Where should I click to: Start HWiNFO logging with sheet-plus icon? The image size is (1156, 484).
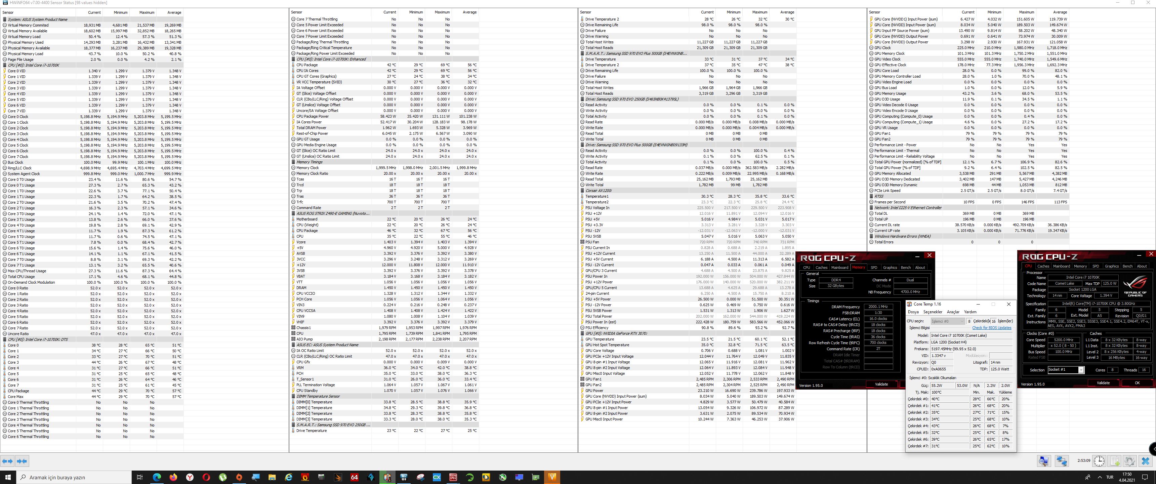click(1115, 461)
